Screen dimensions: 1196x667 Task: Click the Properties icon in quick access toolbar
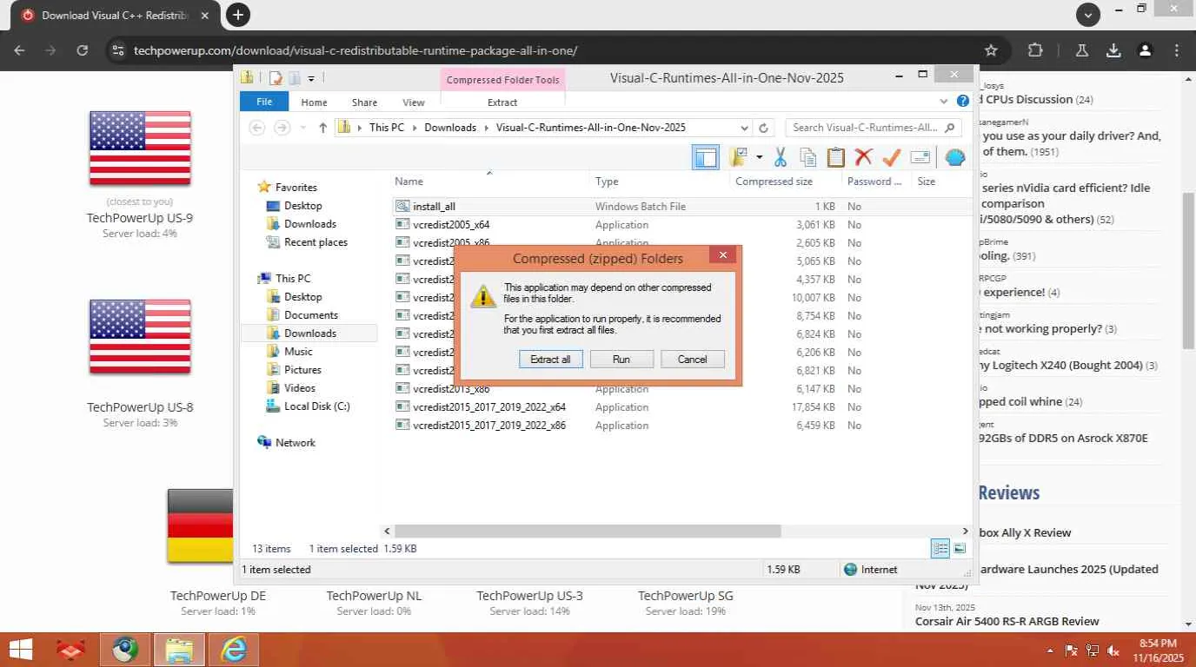click(276, 78)
